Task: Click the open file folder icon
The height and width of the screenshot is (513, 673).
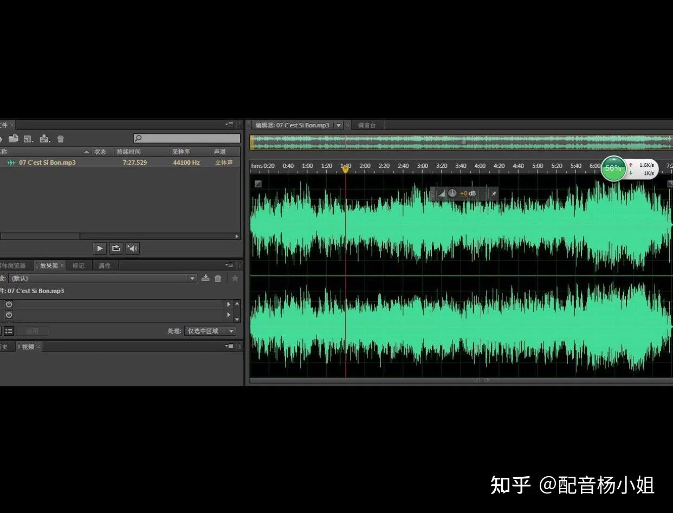Action: (x=14, y=139)
